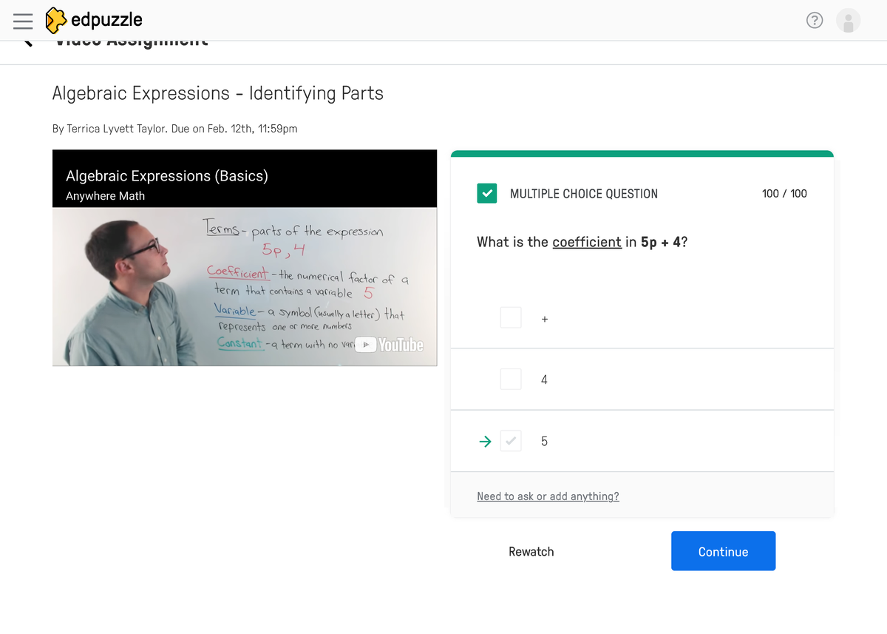This screenshot has height=634, width=887.
Task: Select the "4" answer checkbox
Action: coord(511,379)
